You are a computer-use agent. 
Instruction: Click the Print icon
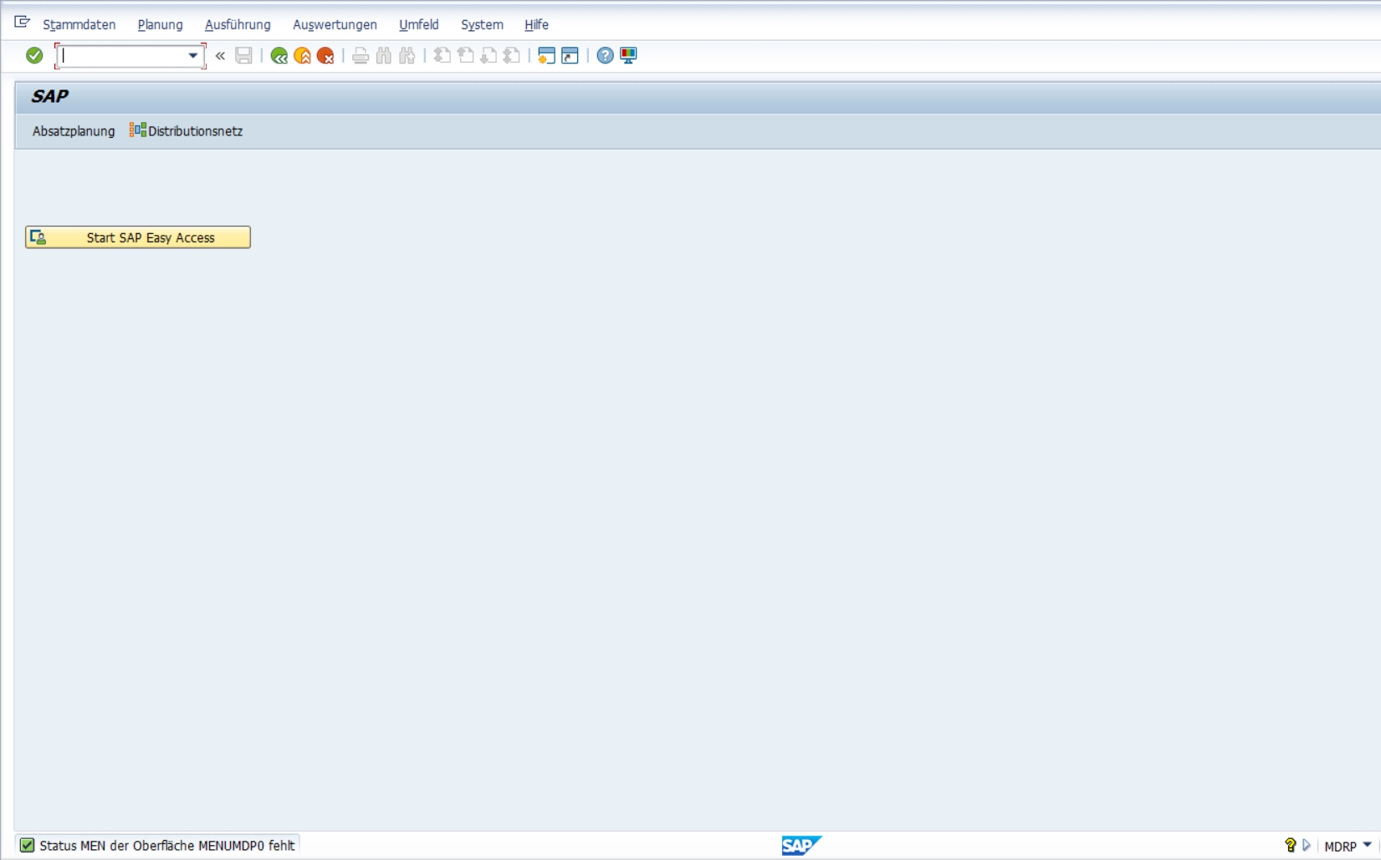point(361,56)
